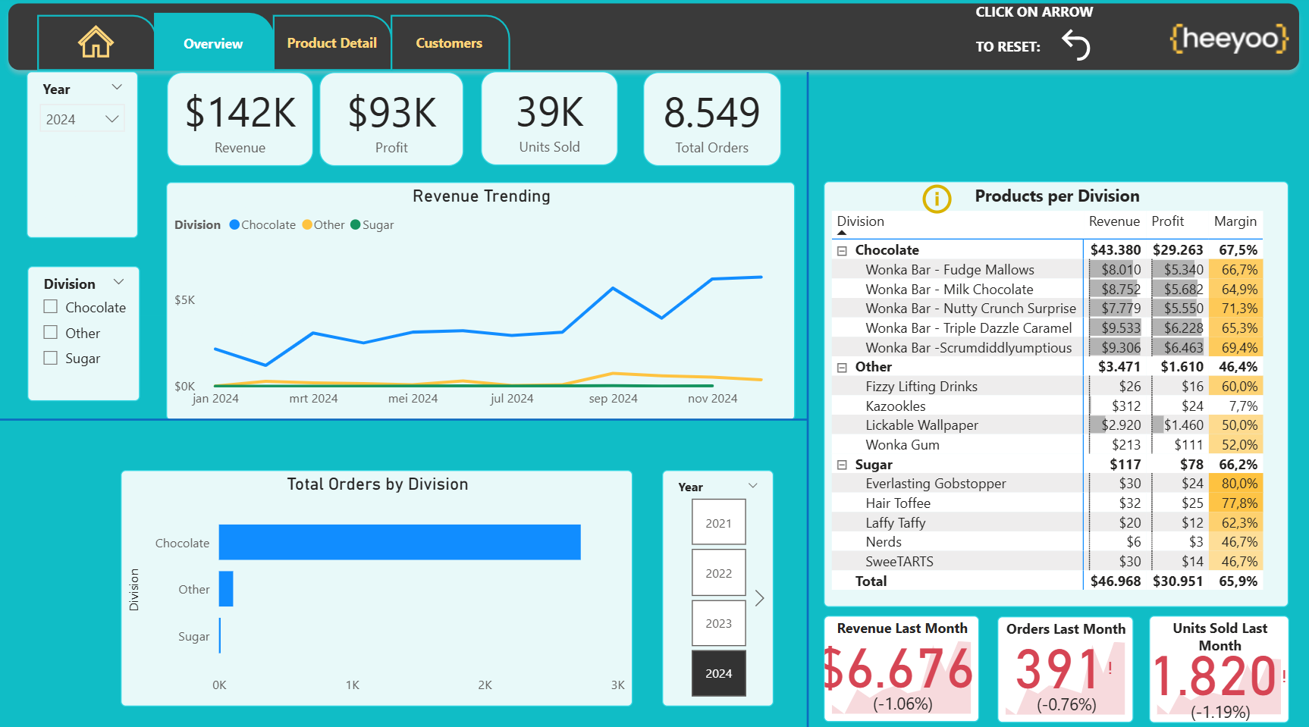Viewport: 1309px width, 727px height.
Task: Open the info icon beside Products per Division
Action: click(937, 199)
